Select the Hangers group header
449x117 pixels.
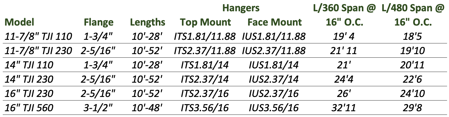coord(241,8)
